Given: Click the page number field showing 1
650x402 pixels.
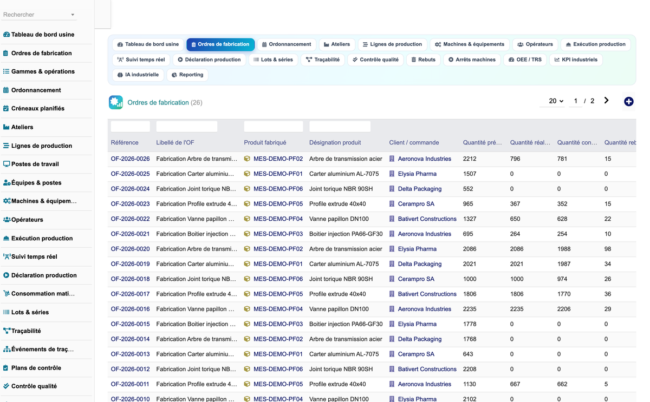Looking at the screenshot, I should 575,101.
